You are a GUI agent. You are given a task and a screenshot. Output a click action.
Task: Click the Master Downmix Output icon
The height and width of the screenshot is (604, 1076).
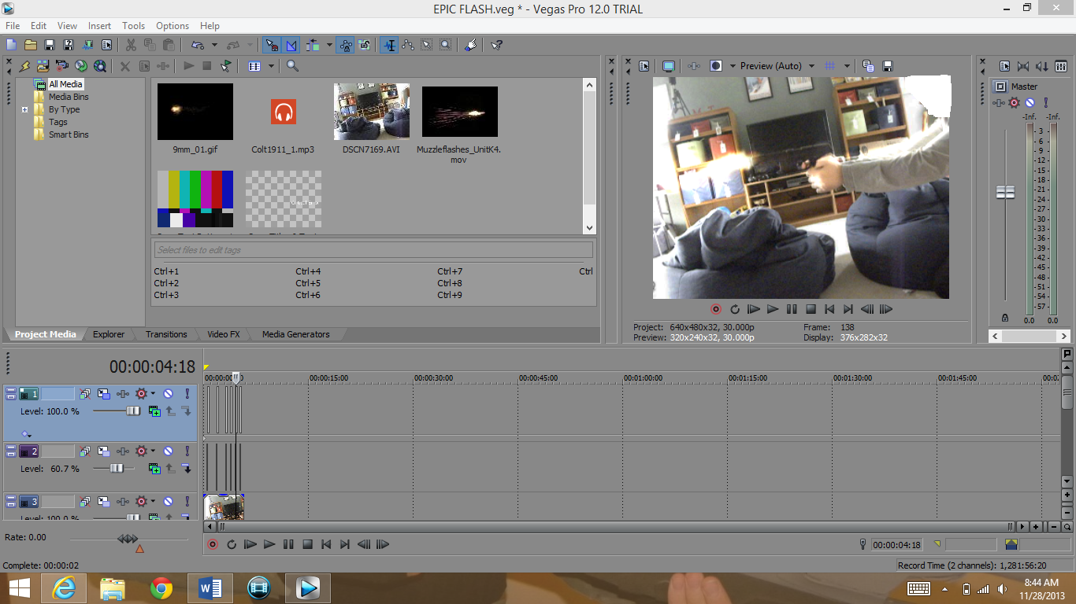pos(1023,66)
